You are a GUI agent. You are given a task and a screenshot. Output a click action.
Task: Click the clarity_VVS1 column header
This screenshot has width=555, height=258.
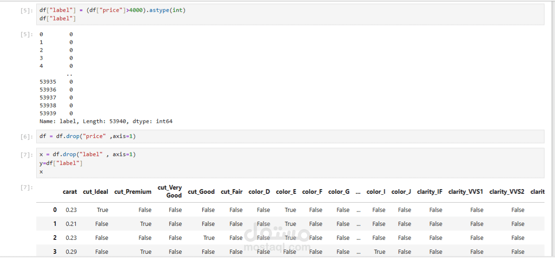(x=466, y=192)
